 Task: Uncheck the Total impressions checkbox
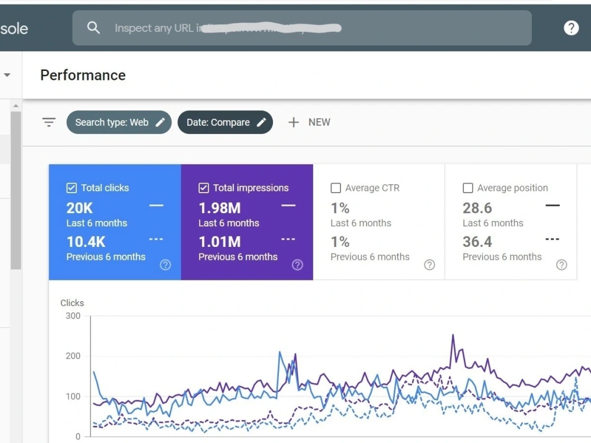203,188
